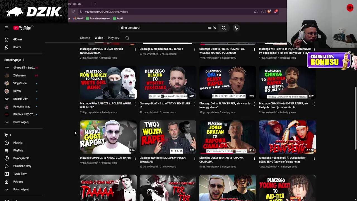Open Do obejrzenia watch later list
This screenshot has height=201, width=357.
pyautogui.click(x=21, y=158)
